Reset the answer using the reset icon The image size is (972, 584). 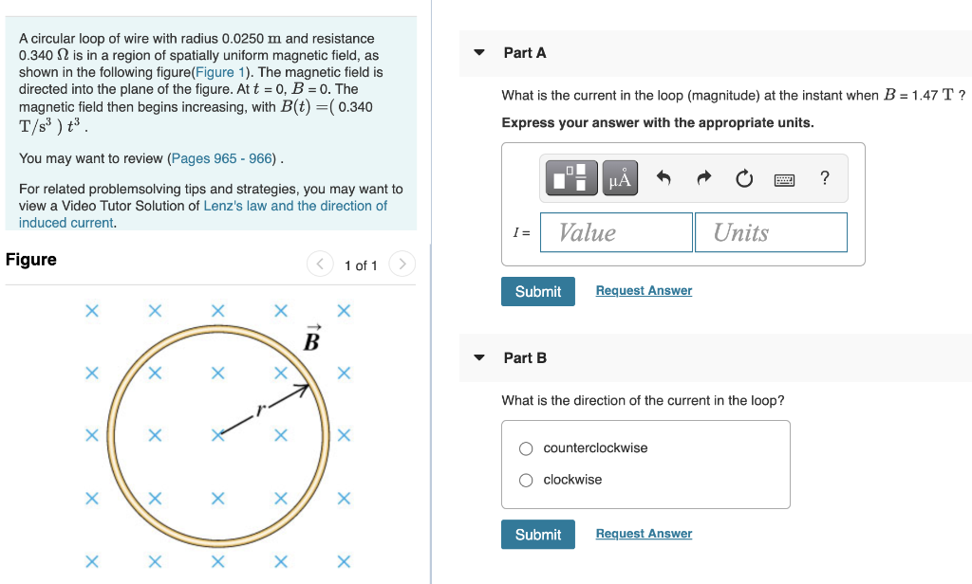point(743,177)
